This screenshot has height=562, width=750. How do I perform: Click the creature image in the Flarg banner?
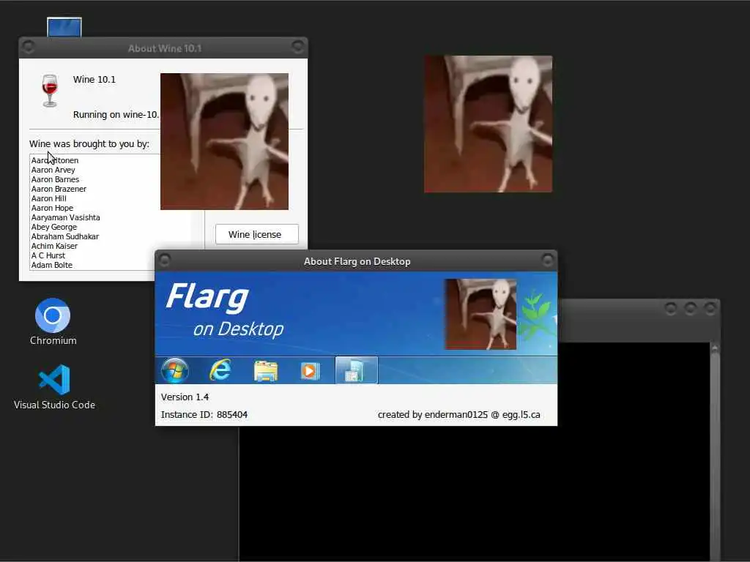(x=480, y=314)
